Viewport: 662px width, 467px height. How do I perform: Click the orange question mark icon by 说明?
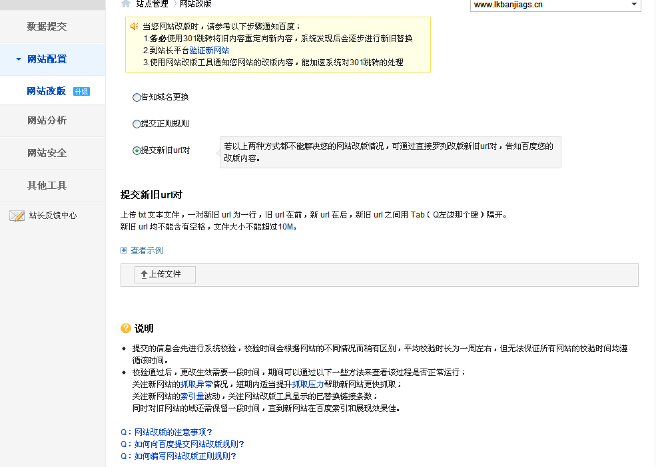tap(126, 328)
